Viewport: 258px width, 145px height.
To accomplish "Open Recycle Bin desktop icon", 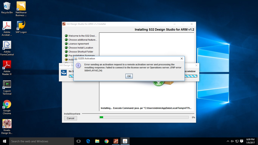I will (x=7, y=8).
